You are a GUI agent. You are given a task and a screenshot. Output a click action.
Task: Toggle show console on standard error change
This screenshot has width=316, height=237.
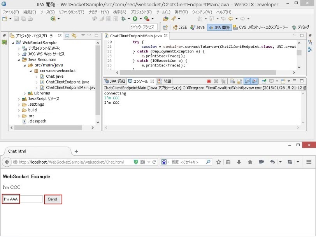(254, 81)
